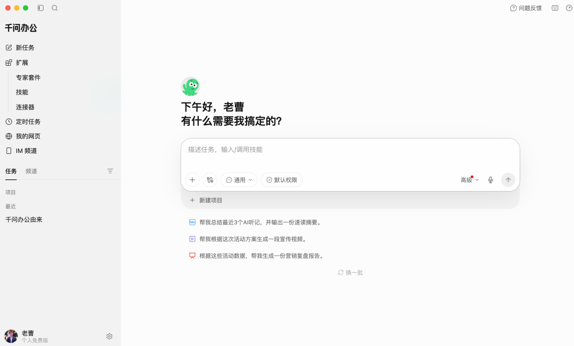
Task: Click the 项目 section label
Action: (x=11, y=192)
